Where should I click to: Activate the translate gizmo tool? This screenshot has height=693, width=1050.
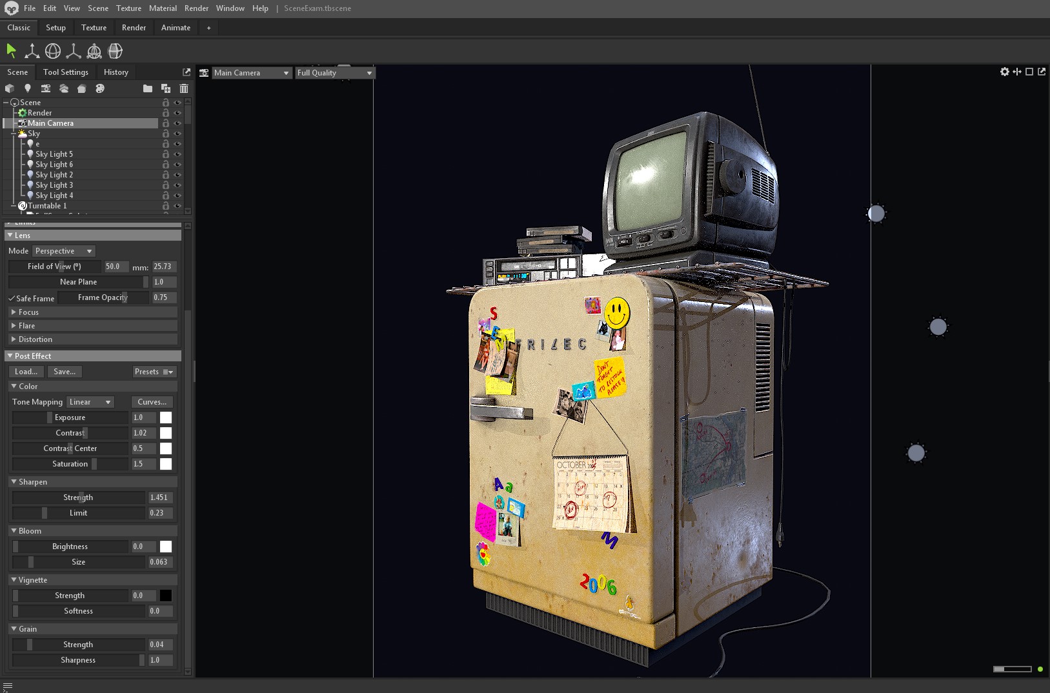click(x=32, y=51)
